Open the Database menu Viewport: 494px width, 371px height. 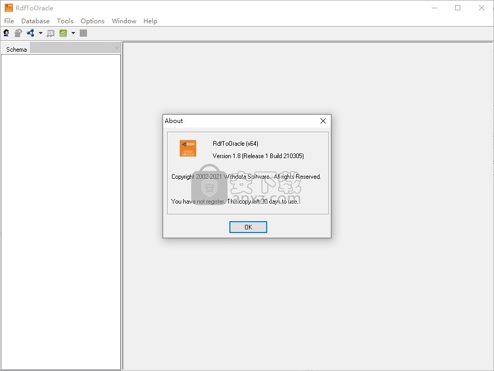[35, 21]
